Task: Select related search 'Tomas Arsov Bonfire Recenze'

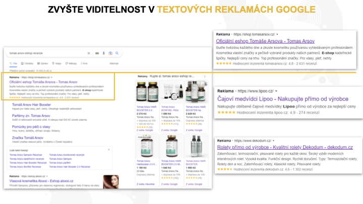Action: [x=25, y=167]
